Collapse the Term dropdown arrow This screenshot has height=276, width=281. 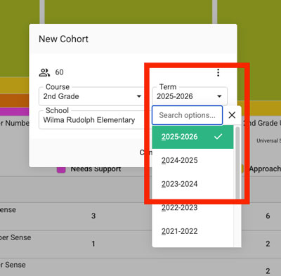219,96
